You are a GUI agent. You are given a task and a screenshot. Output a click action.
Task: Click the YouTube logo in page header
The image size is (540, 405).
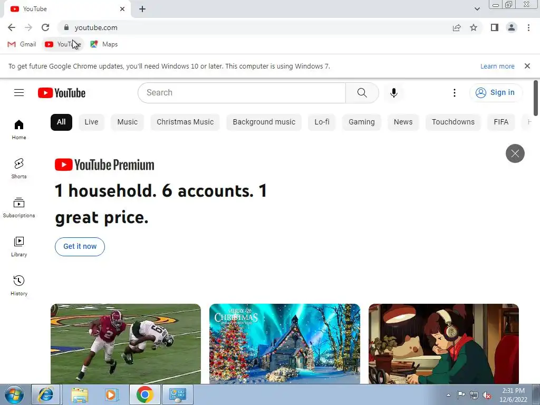point(62,93)
